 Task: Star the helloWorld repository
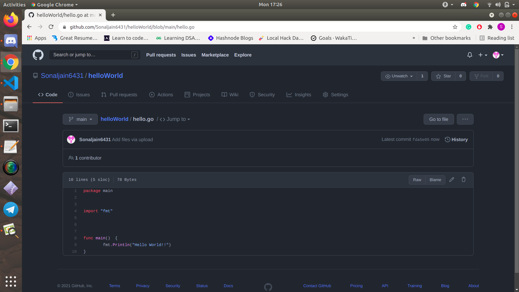pyautogui.click(x=444, y=76)
